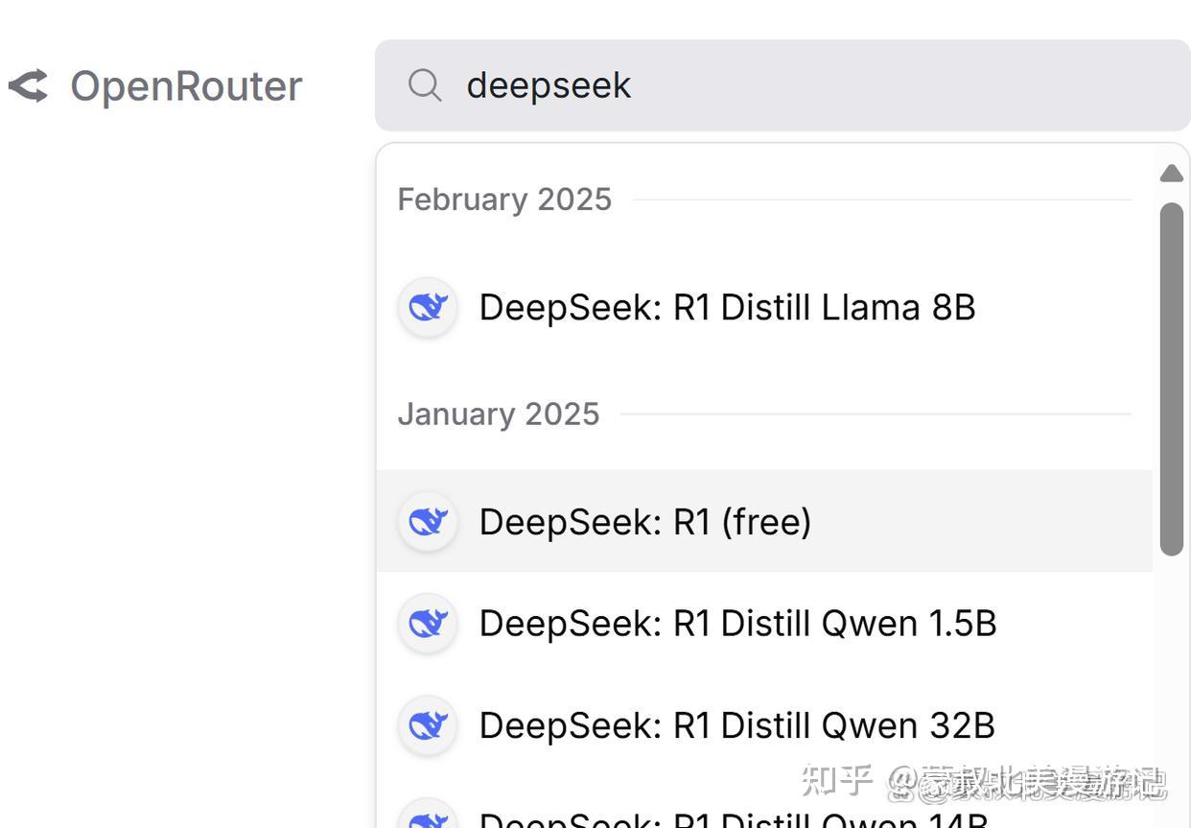Click inside the deepseek search input field

(671, 85)
